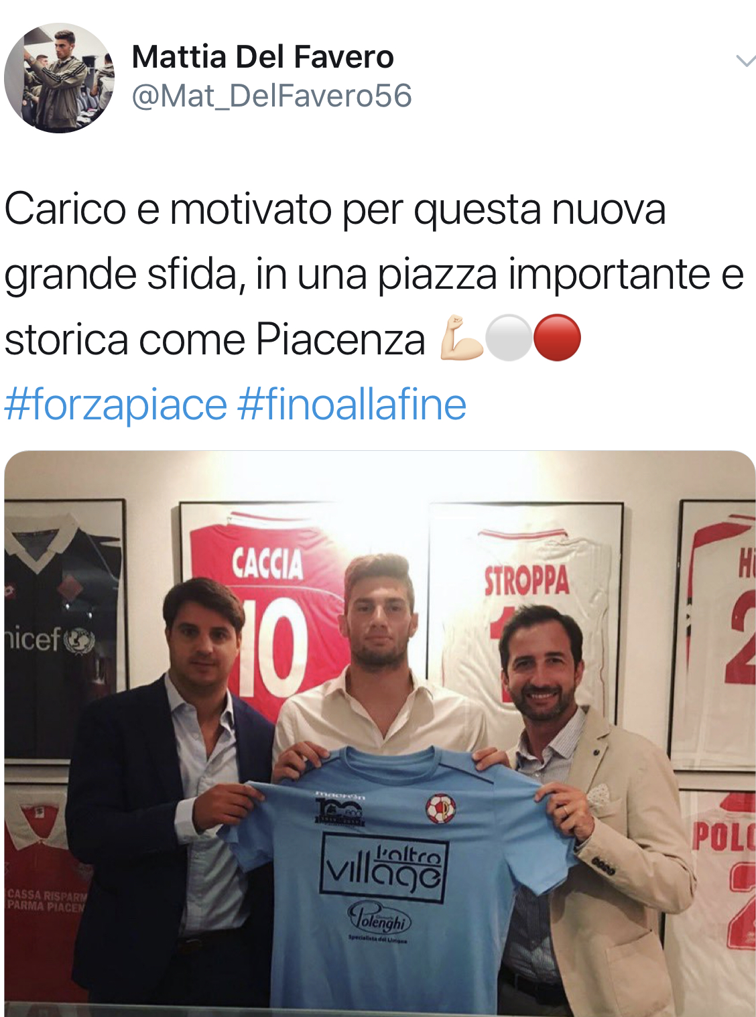
Task: Click the club crest on blue jersey
Action: [x=440, y=809]
